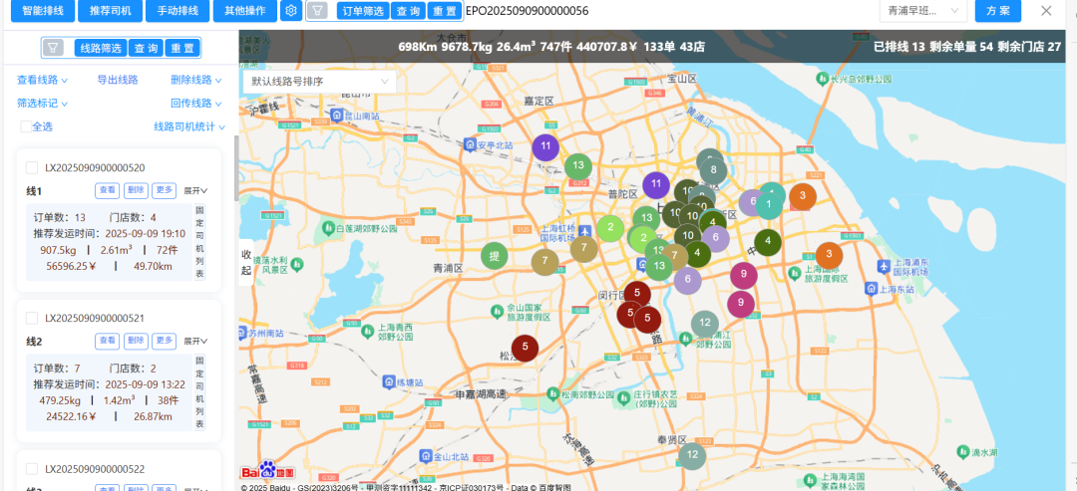This screenshot has width=1077, height=491.
Task: Click the filter funnel icon beside 线路筛选
Action: click(x=54, y=48)
